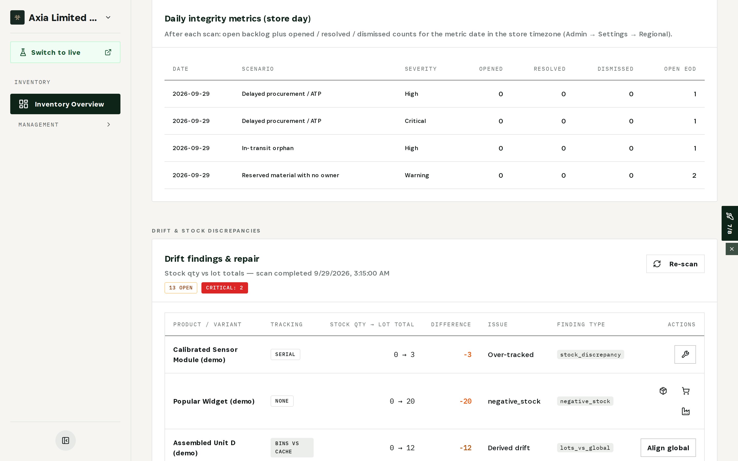The image size is (738, 461).
Task: Click the In-transit orphan scenario row
Action: 434,148
